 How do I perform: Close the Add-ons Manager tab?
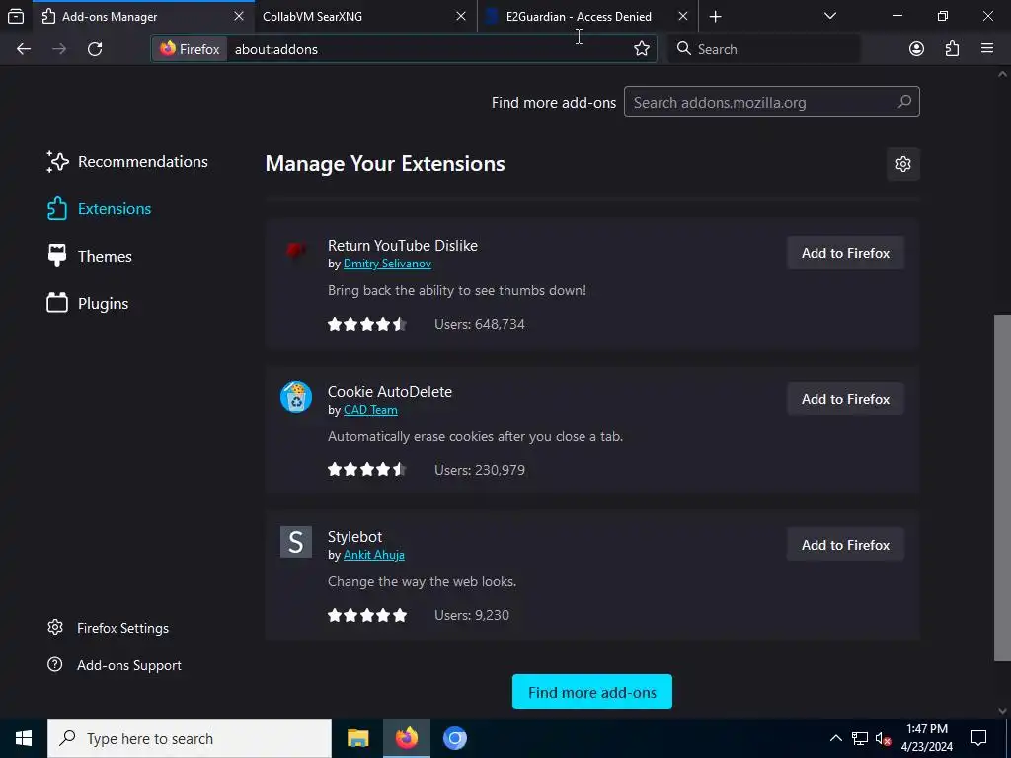[x=239, y=16]
